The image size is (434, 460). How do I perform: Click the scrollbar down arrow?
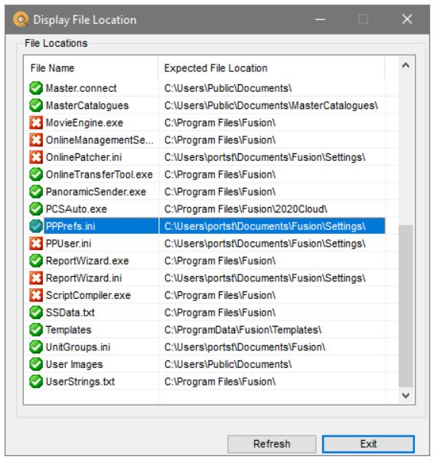(406, 396)
